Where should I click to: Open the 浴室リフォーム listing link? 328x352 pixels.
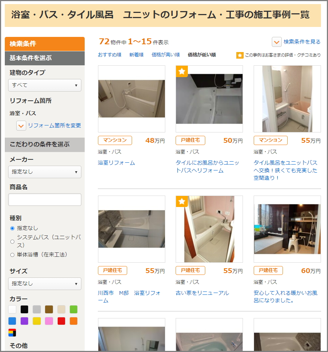(x=116, y=163)
